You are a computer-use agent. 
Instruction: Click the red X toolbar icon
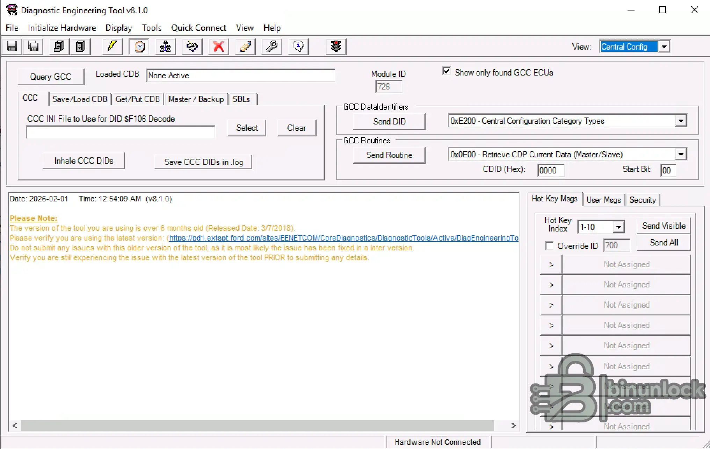coord(219,47)
